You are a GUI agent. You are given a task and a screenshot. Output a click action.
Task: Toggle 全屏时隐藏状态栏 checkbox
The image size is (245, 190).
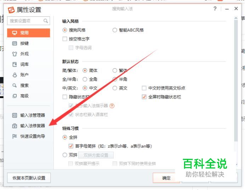[x=144, y=97]
